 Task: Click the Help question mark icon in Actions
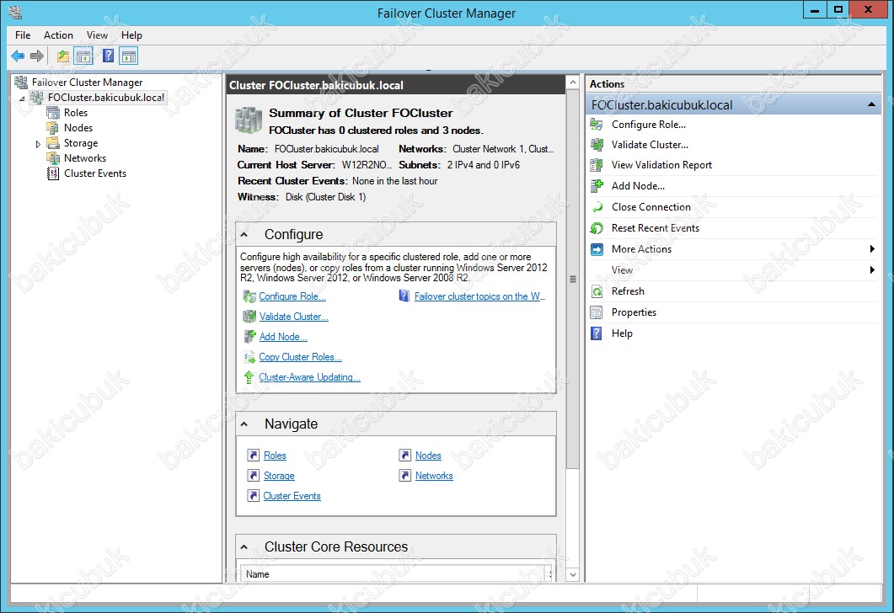[597, 333]
